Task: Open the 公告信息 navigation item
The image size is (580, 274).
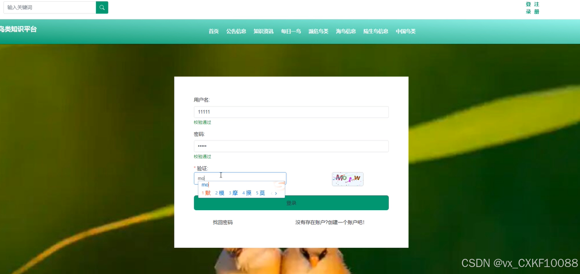Action: point(236,32)
